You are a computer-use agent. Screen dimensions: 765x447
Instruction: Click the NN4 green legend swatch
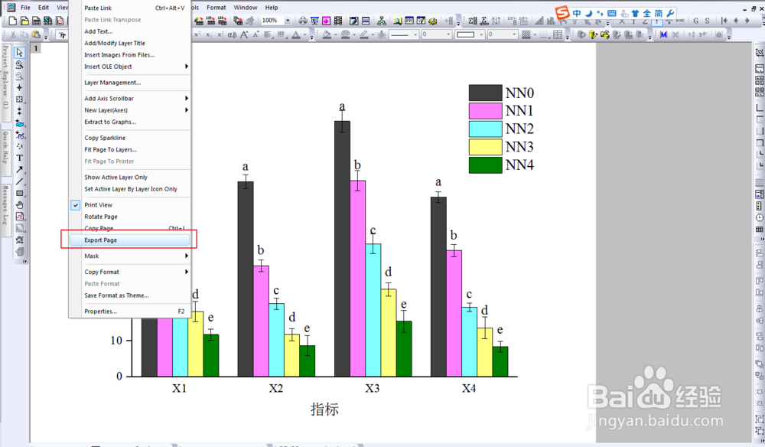(x=486, y=165)
